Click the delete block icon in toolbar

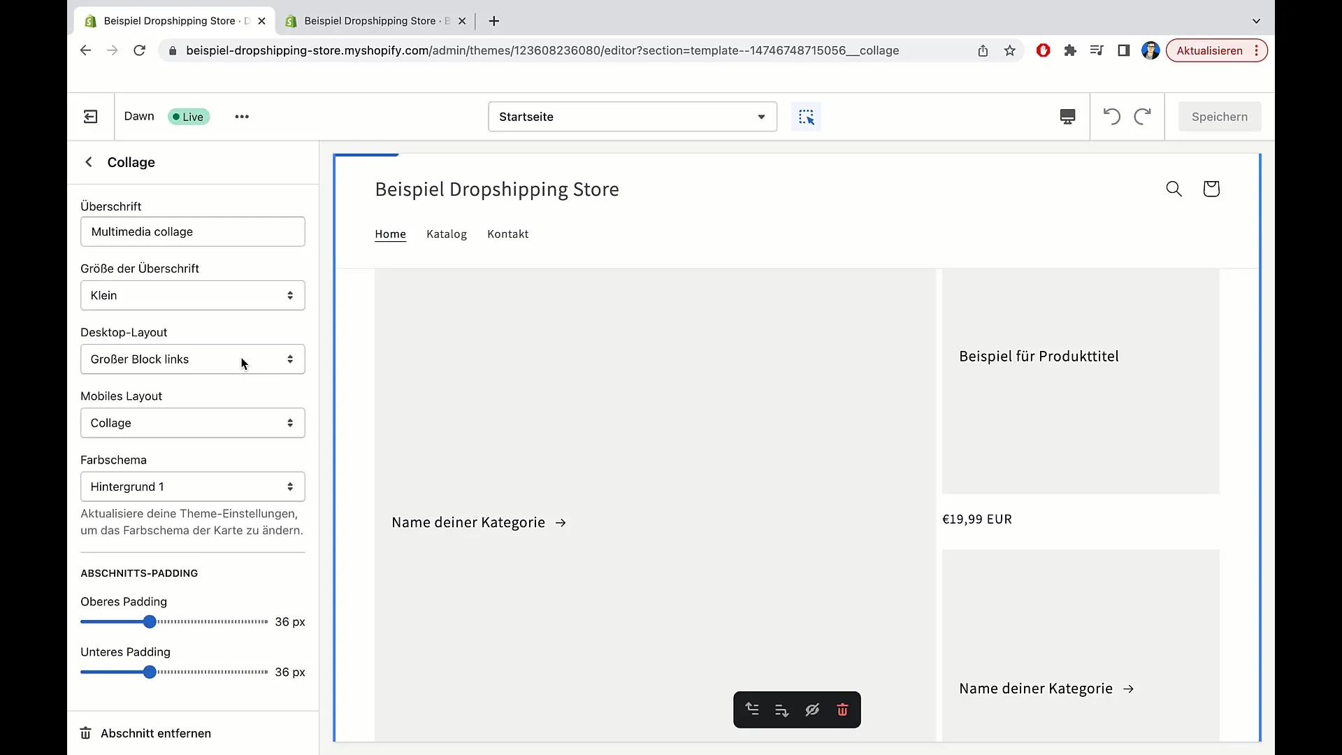point(842,710)
